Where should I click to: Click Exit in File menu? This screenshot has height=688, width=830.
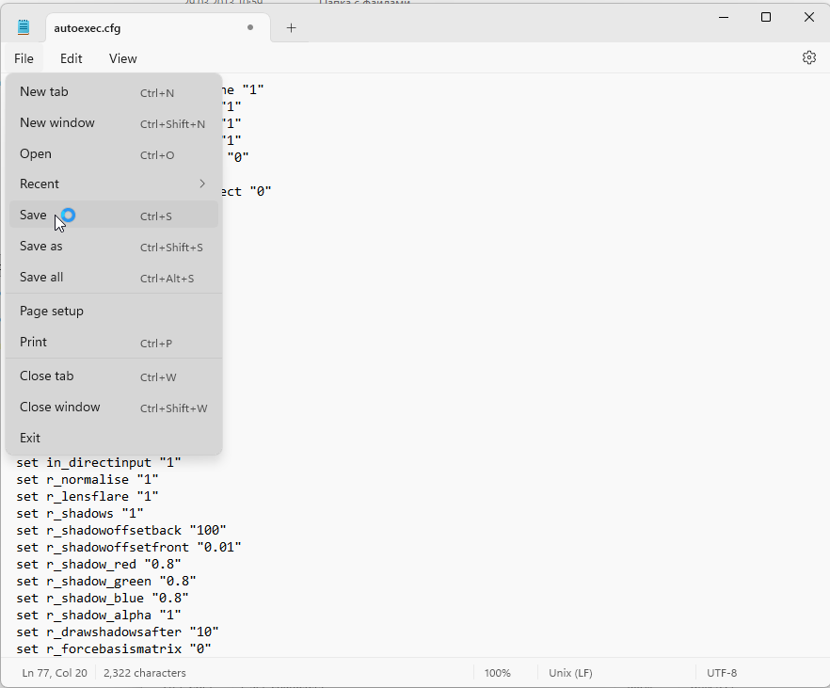[114, 439]
